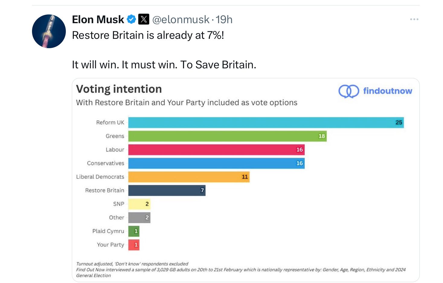
Task: Select the blue Conservatives bar
Action: tap(216, 163)
